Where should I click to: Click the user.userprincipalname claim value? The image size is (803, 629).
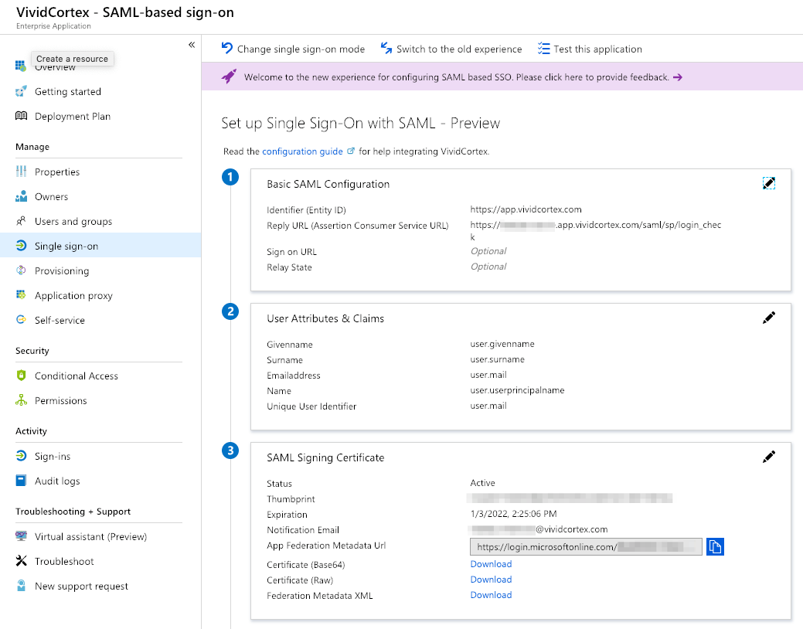(517, 390)
